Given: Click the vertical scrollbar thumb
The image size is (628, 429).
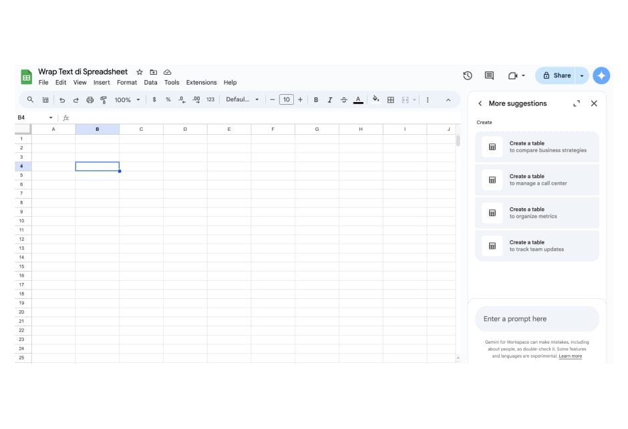Looking at the screenshot, I should (x=458, y=141).
